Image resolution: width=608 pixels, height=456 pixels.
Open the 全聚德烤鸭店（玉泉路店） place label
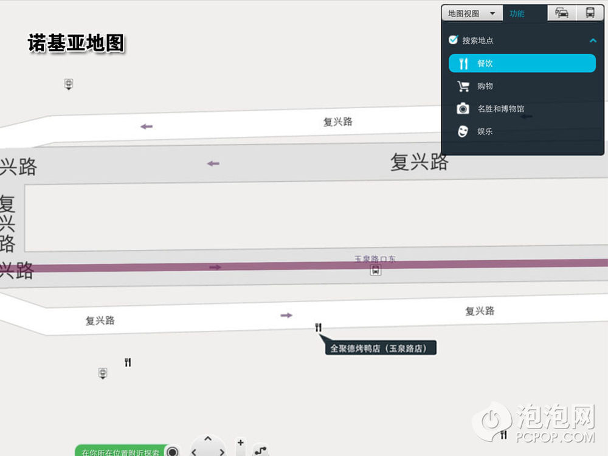tap(381, 348)
